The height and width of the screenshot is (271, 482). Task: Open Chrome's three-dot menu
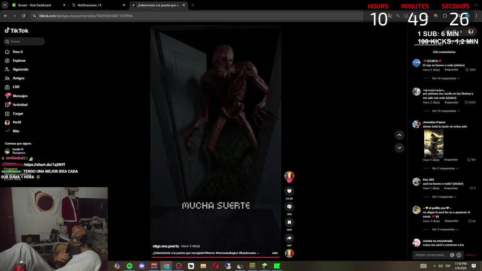[x=477, y=16]
